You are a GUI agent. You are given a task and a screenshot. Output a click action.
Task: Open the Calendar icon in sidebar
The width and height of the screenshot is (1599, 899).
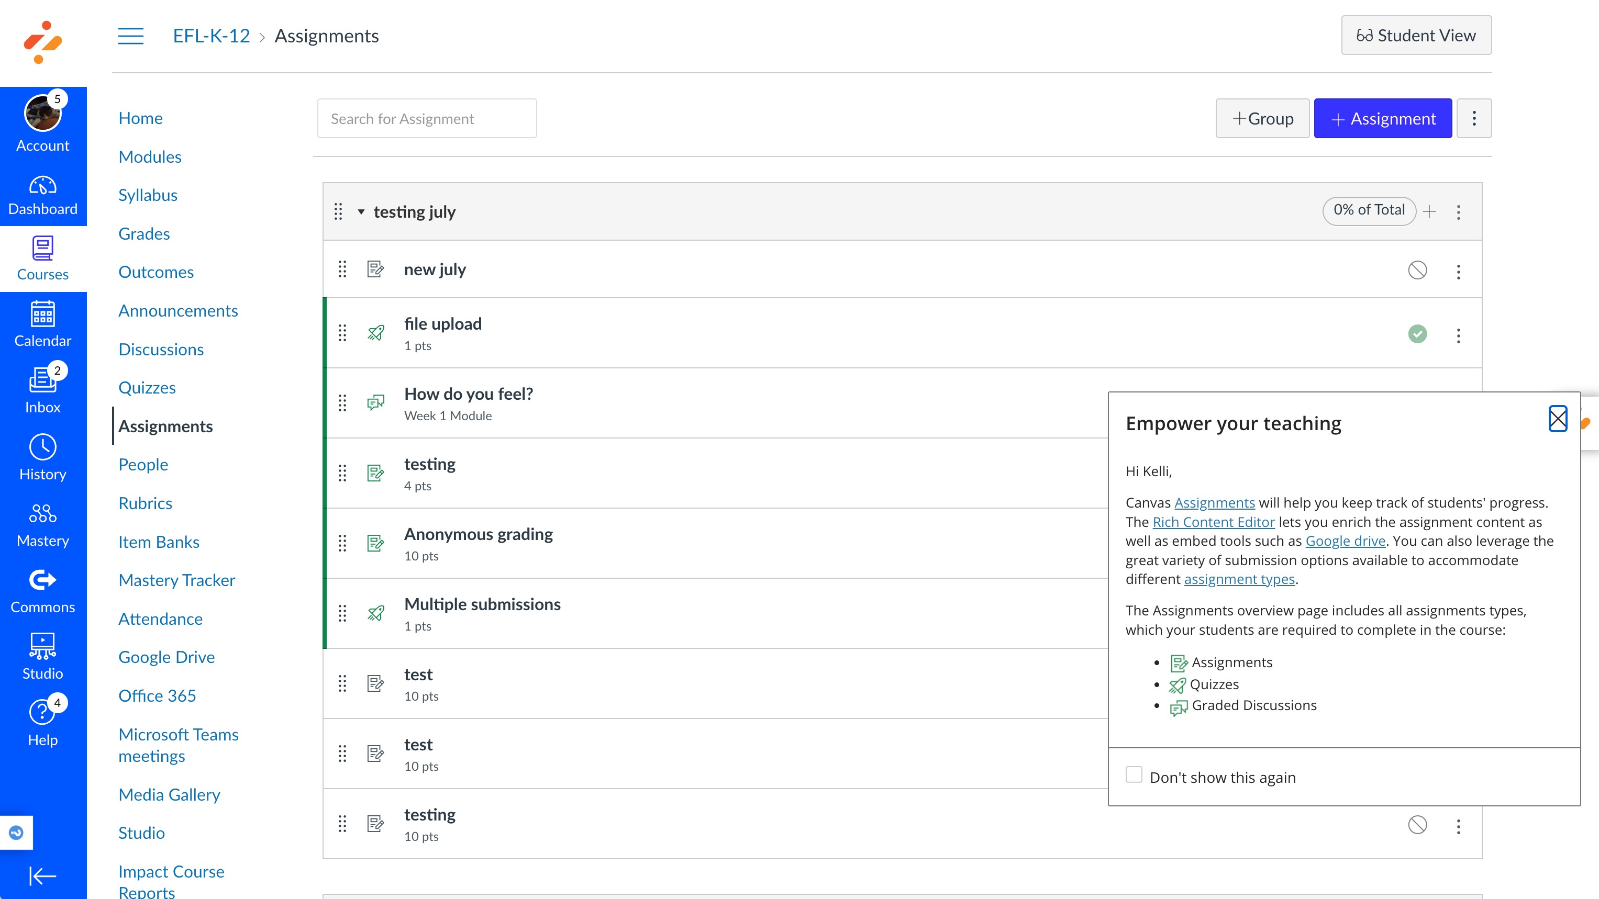pyautogui.click(x=43, y=323)
